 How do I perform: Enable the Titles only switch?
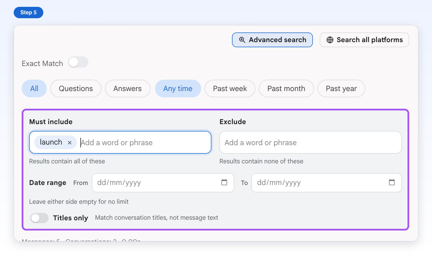tap(39, 218)
